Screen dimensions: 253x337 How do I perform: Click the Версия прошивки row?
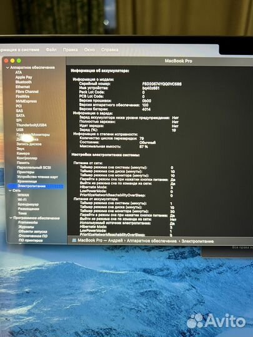click(116, 101)
